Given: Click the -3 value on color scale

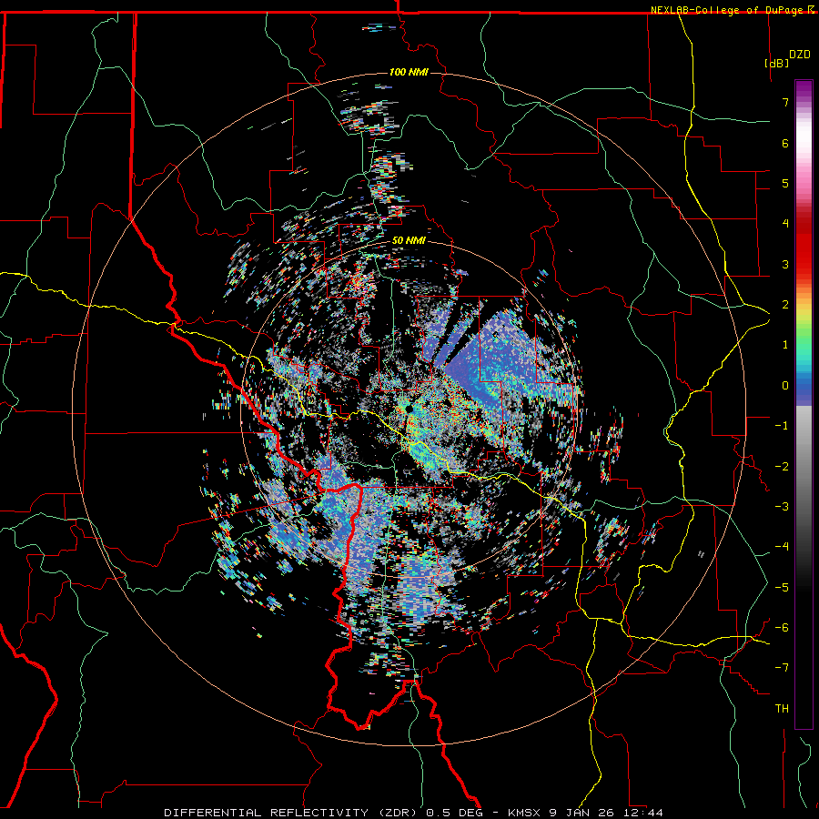Looking at the screenshot, I should tap(782, 507).
